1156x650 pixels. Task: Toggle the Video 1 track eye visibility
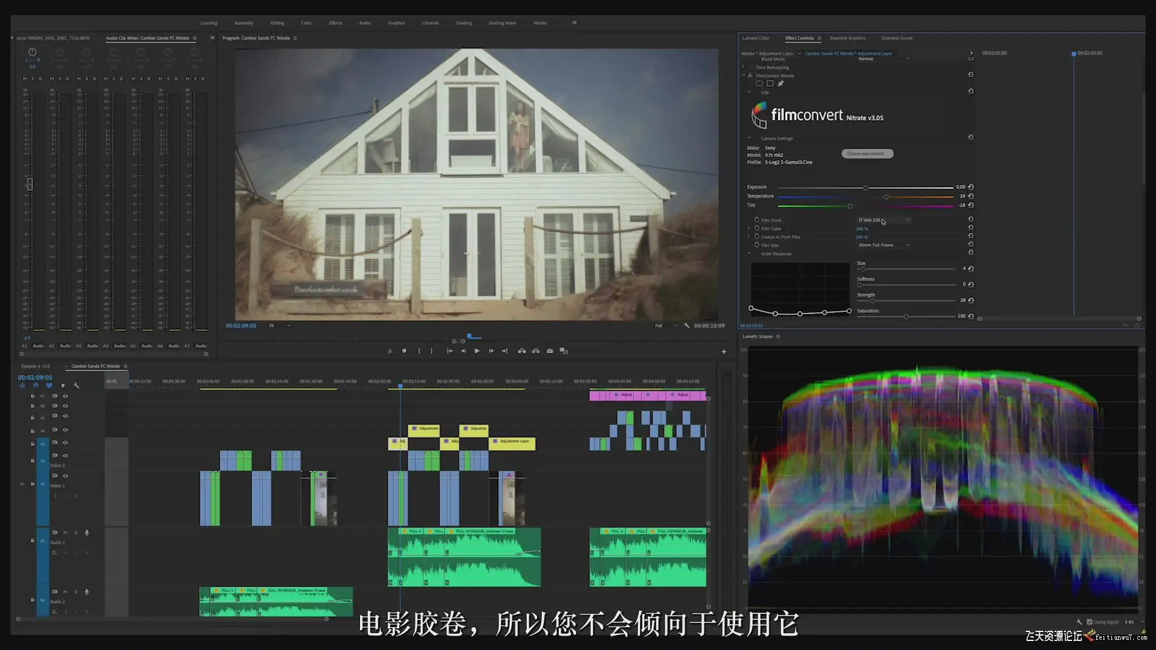[65, 476]
